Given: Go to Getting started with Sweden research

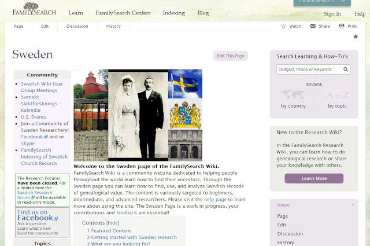Looking at the screenshot, I should (x=132, y=237).
